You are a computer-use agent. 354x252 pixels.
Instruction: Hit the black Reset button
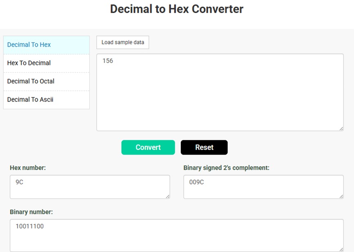click(204, 147)
